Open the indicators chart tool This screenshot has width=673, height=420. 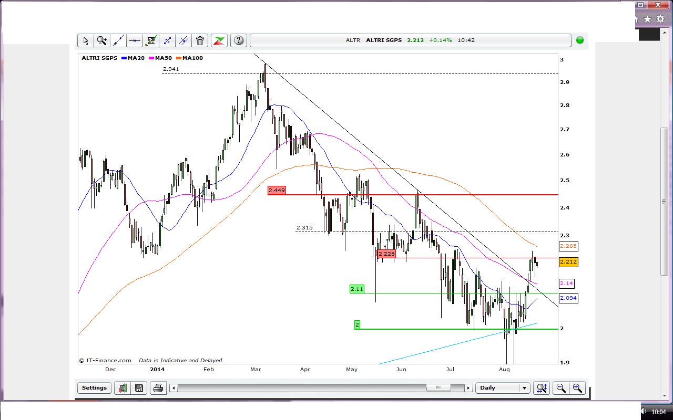[x=151, y=40]
